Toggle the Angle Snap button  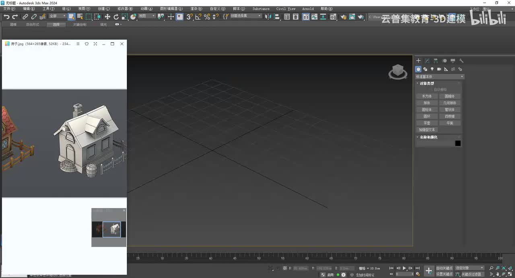click(x=198, y=16)
